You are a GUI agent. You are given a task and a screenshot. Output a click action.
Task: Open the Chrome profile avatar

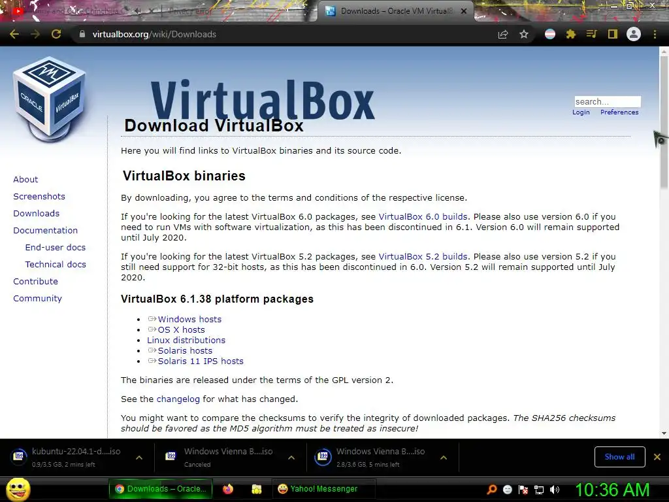(634, 34)
